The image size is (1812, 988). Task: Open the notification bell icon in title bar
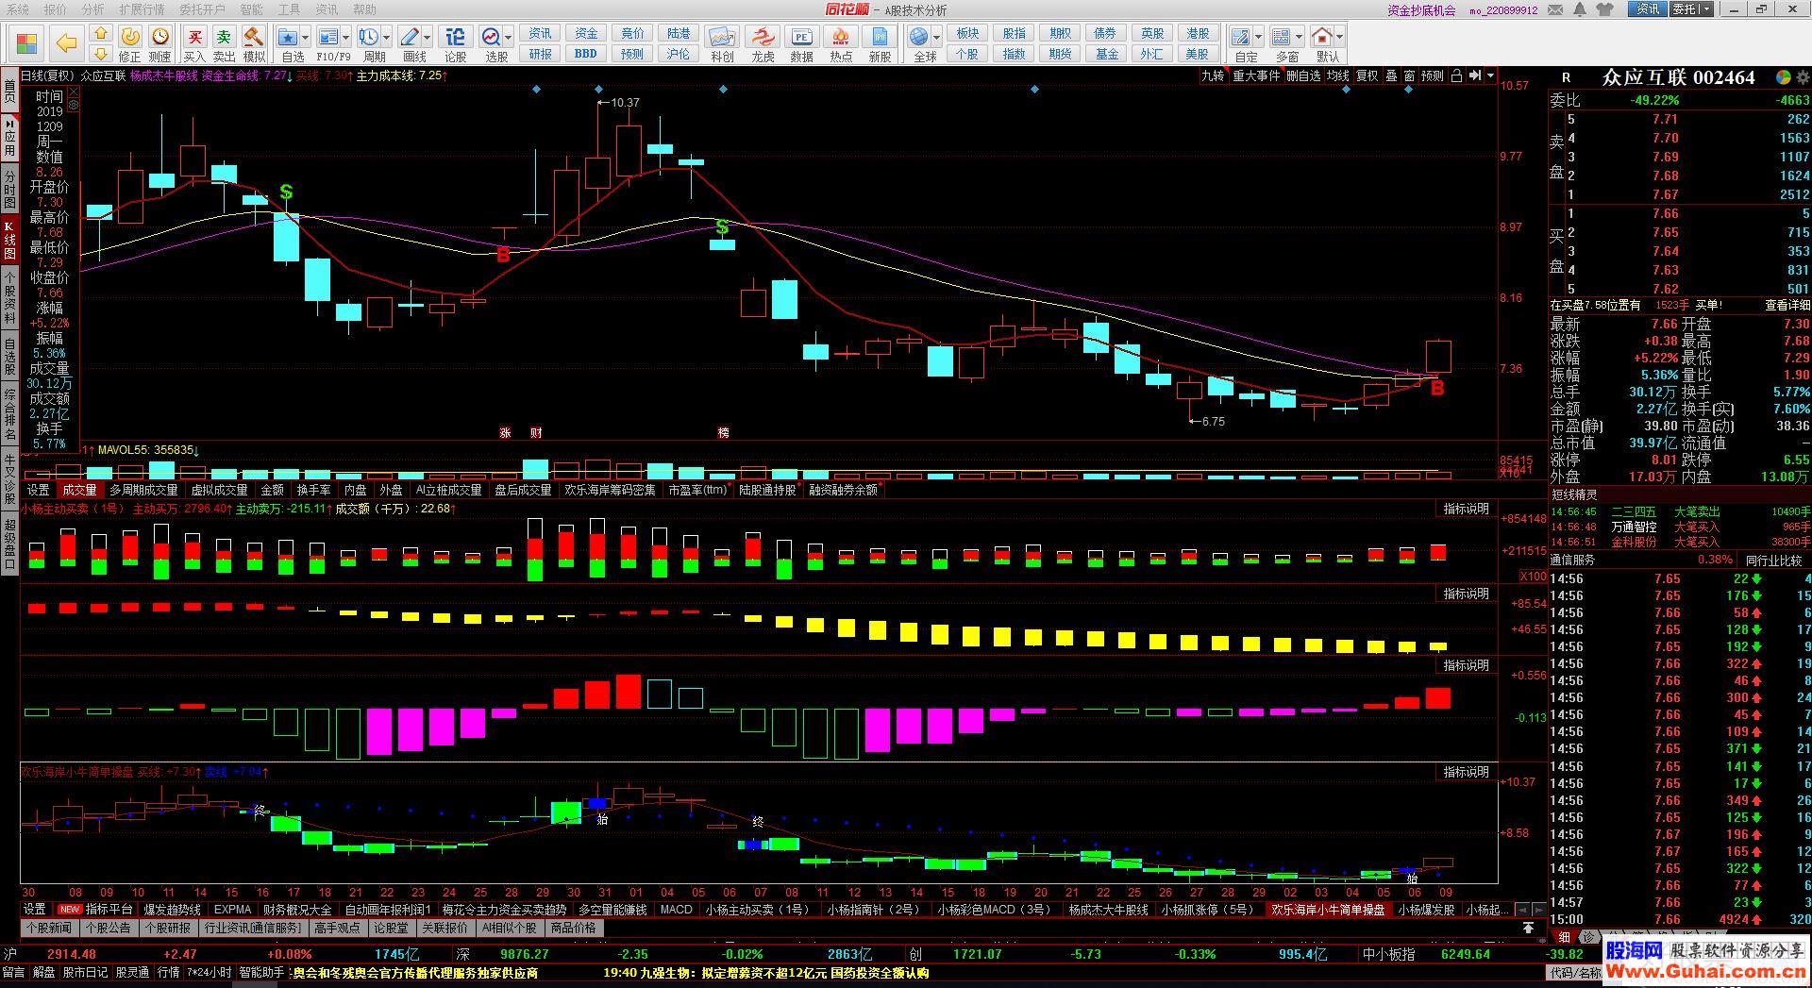pyautogui.click(x=1580, y=9)
